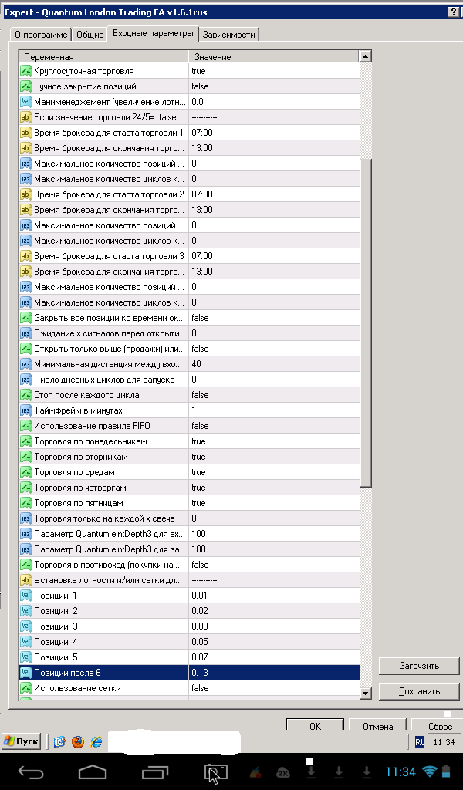Viewport: 463px width, 790px height.
Task: Click the string icon for Время брокера для старта торговли 2
Action: pos(26,194)
